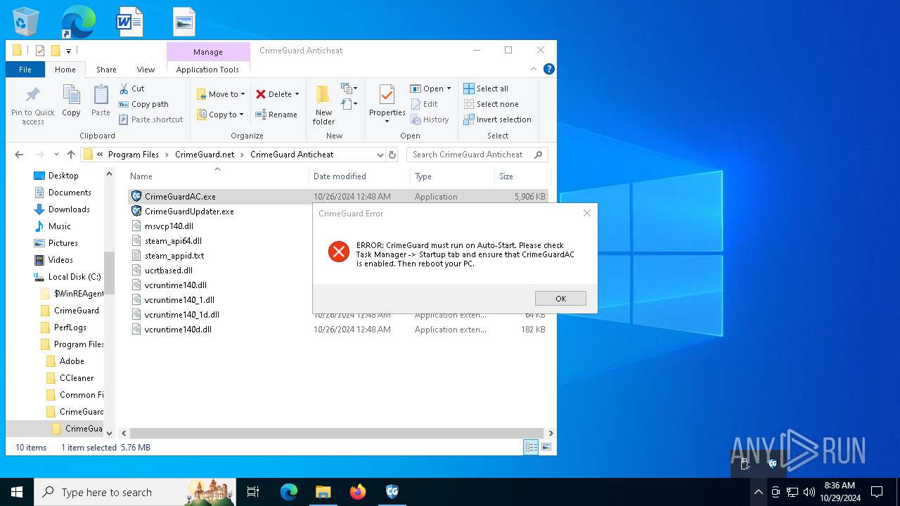Open the New item dropdown icon

[x=349, y=89]
